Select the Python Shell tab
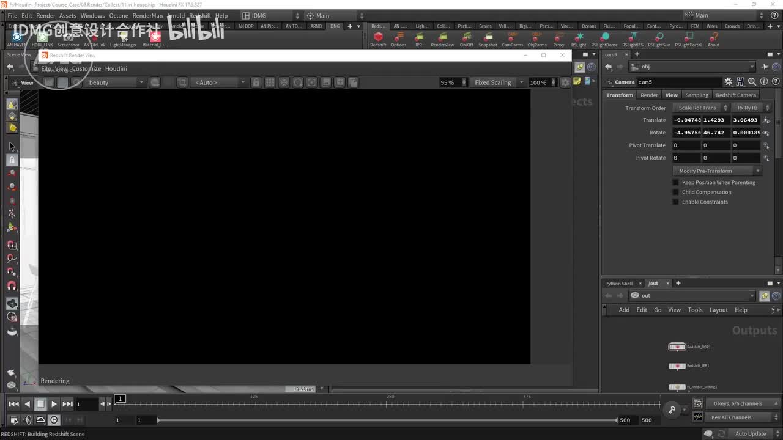 tap(618, 284)
